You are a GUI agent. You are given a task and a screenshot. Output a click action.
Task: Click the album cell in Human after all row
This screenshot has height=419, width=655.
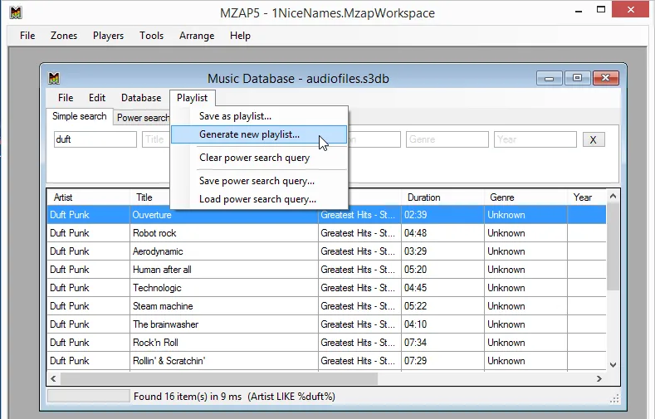click(x=359, y=270)
